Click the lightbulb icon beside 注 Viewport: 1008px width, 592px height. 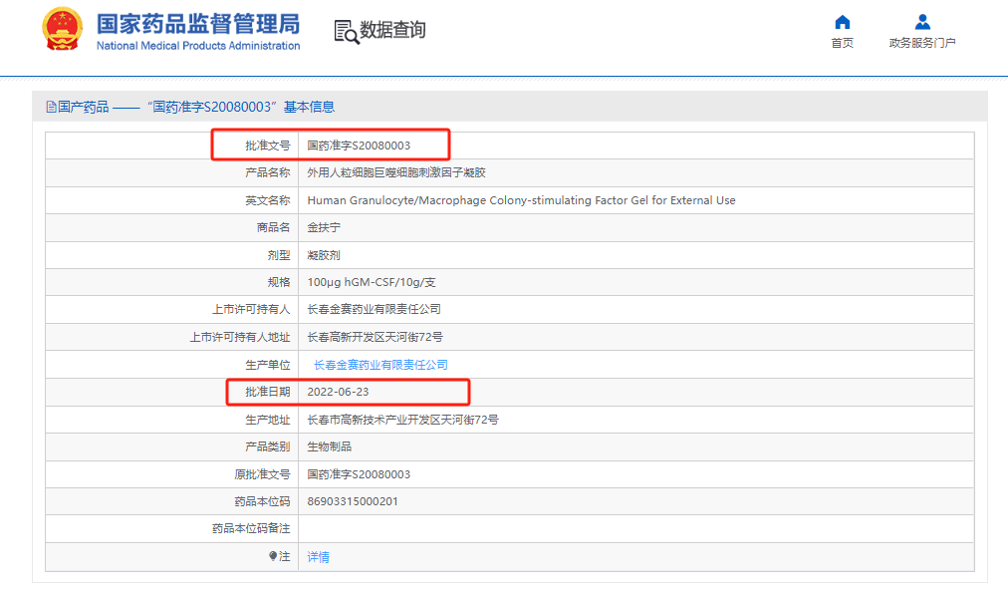pyautogui.click(x=273, y=556)
